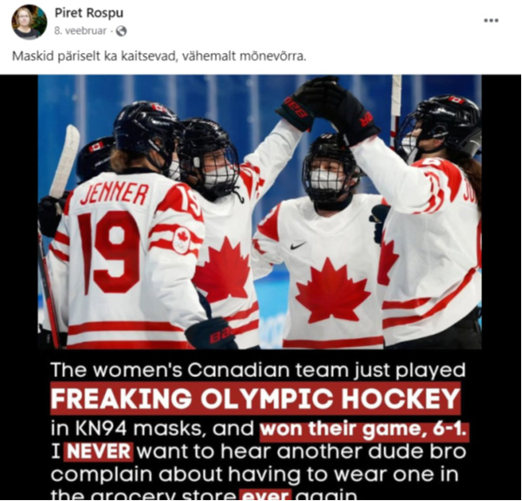Open the Canadian hockey team photo
522x501 pixels.
pos(259,211)
